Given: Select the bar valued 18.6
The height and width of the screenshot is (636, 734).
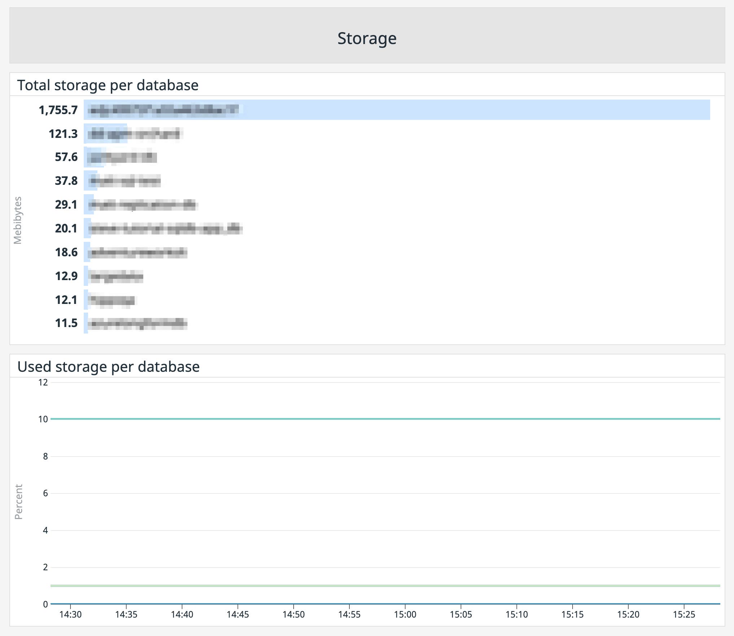Looking at the screenshot, I should pos(87,252).
